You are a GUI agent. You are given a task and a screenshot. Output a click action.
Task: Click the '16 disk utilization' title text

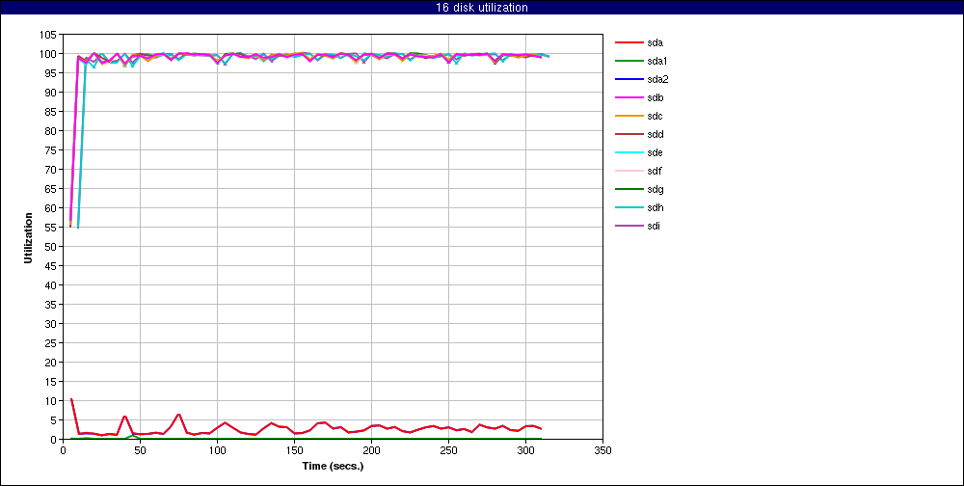pos(481,8)
